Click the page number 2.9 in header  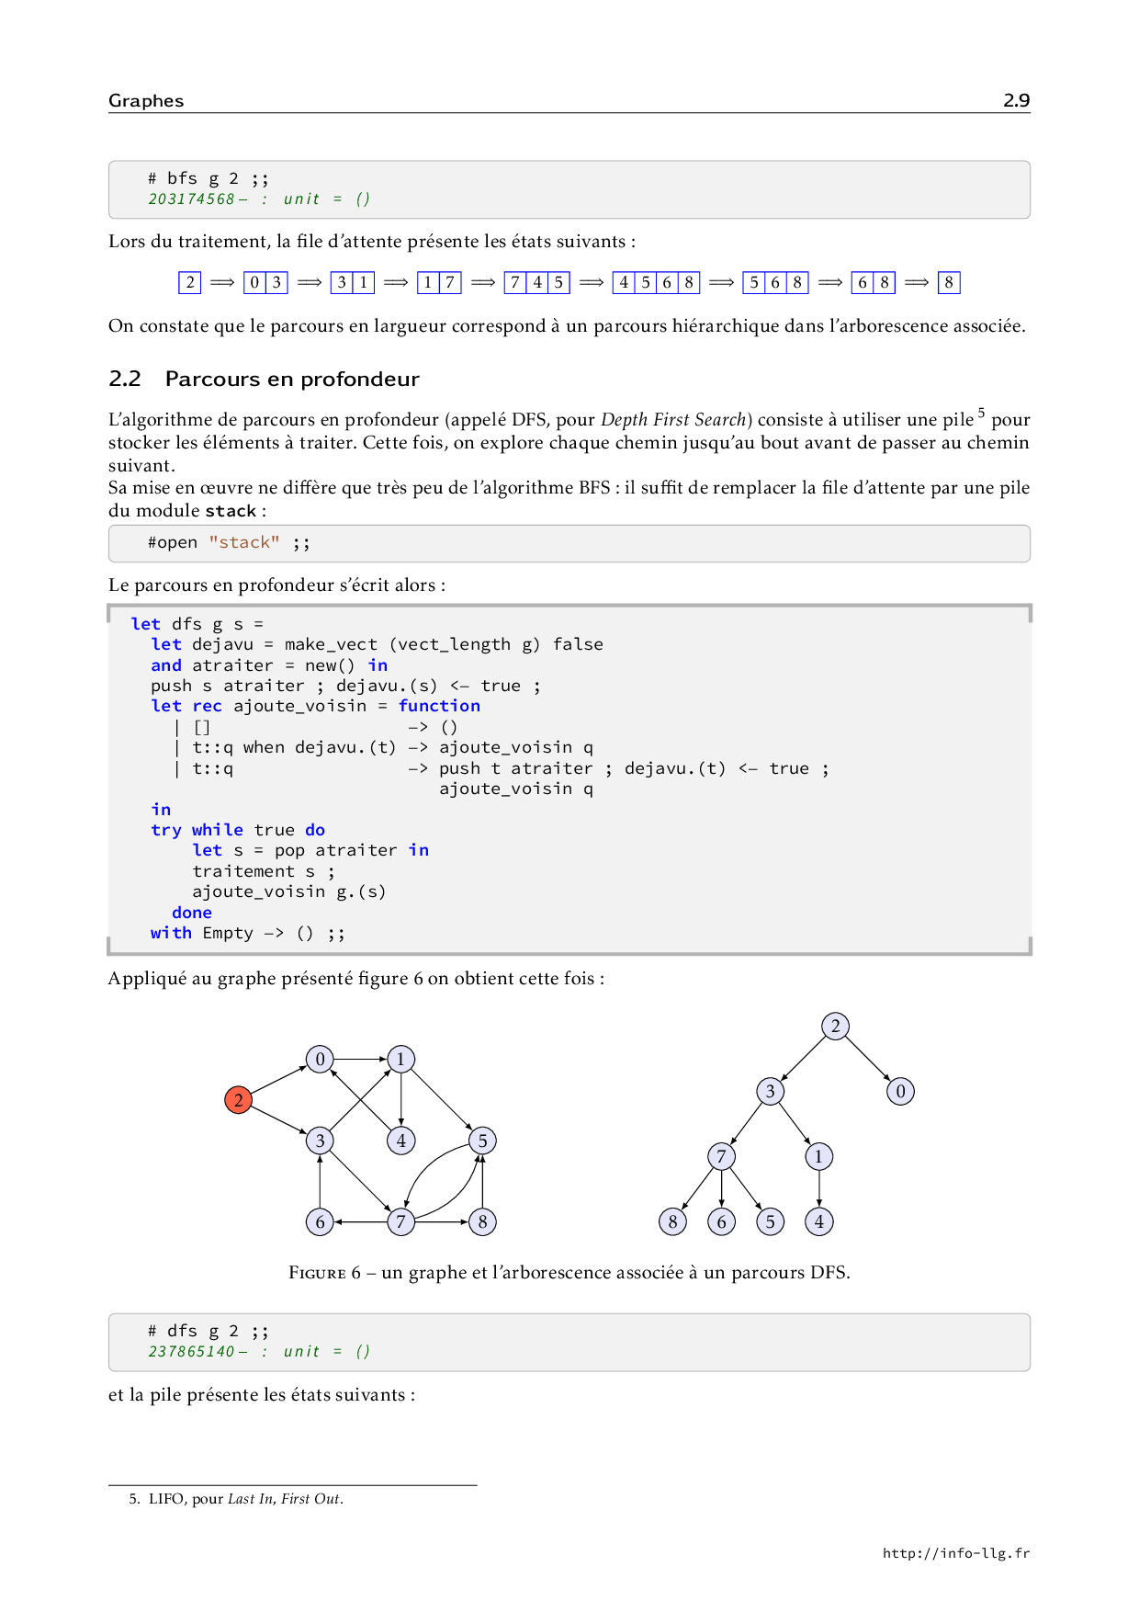[1016, 101]
